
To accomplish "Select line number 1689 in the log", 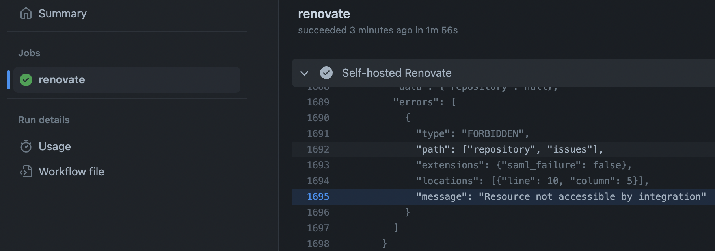I will (x=318, y=102).
